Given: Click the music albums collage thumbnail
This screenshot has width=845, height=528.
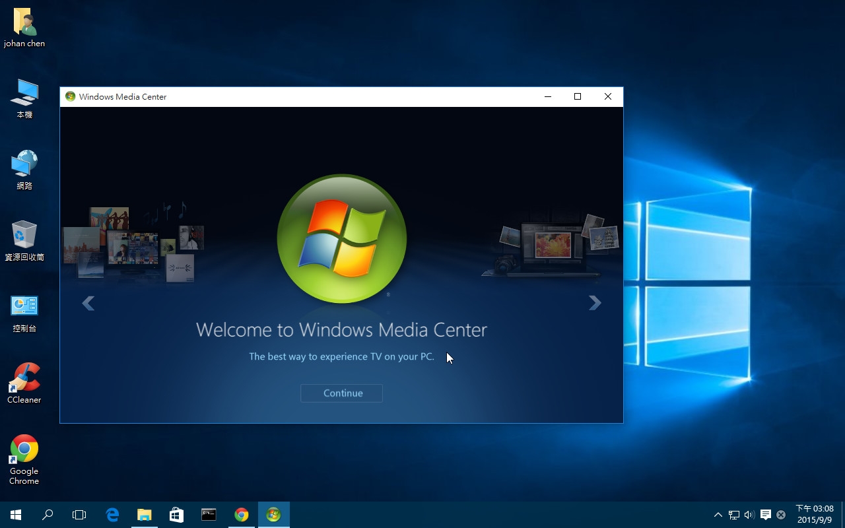Looking at the screenshot, I should [x=134, y=242].
